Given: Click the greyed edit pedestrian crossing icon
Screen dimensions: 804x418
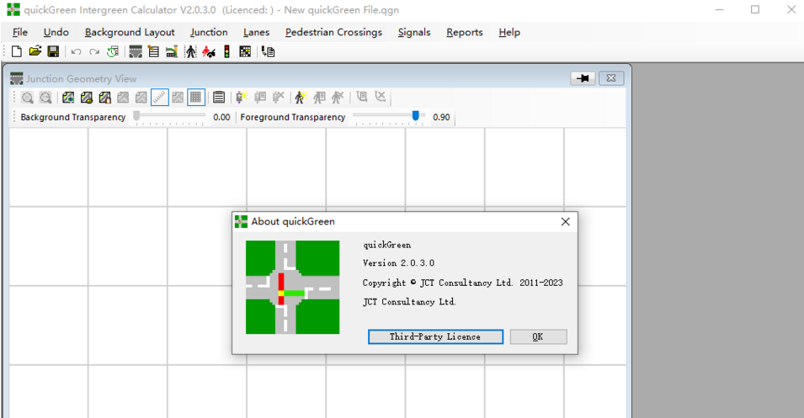Looking at the screenshot, I should 319,98.
